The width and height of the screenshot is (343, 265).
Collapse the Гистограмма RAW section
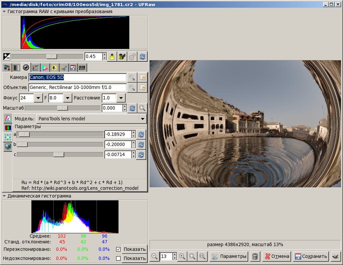4,11
